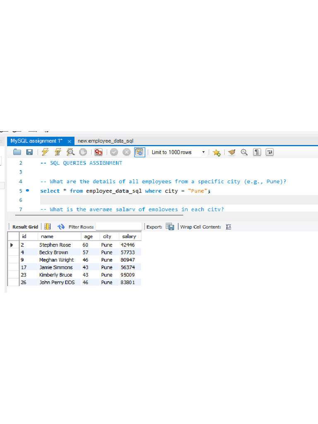Toggle word wrapping in the editor toolbar

coord(270,152)
